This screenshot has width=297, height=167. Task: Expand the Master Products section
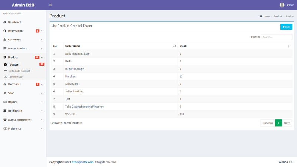[x=23, y=49]
